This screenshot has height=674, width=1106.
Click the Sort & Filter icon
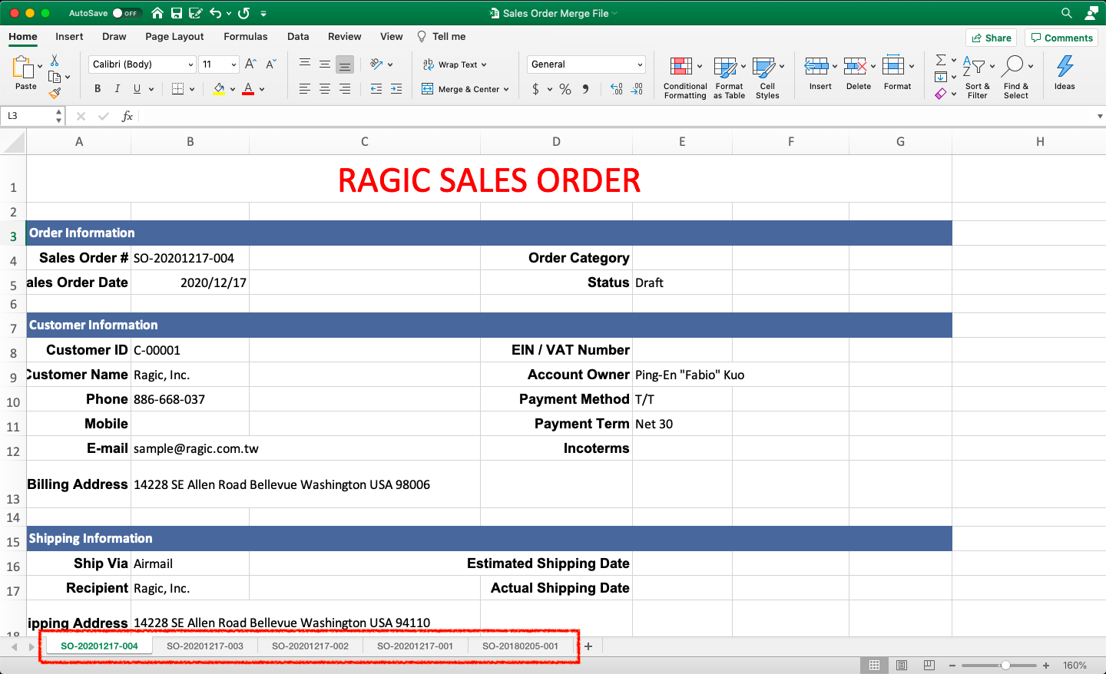point(974,67)
